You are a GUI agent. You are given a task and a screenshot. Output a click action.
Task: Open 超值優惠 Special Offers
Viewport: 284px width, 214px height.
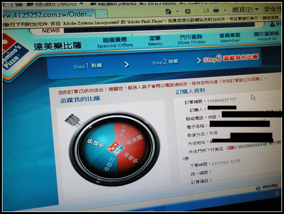115,42
